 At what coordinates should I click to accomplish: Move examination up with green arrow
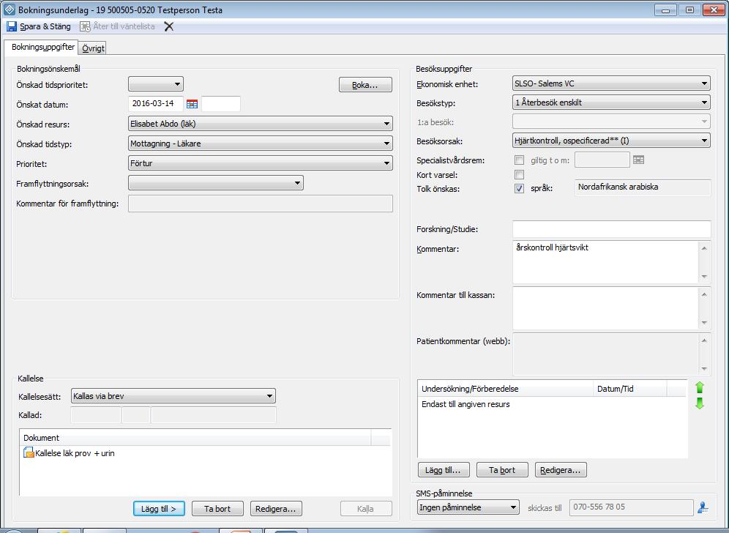tap(700, 387)
